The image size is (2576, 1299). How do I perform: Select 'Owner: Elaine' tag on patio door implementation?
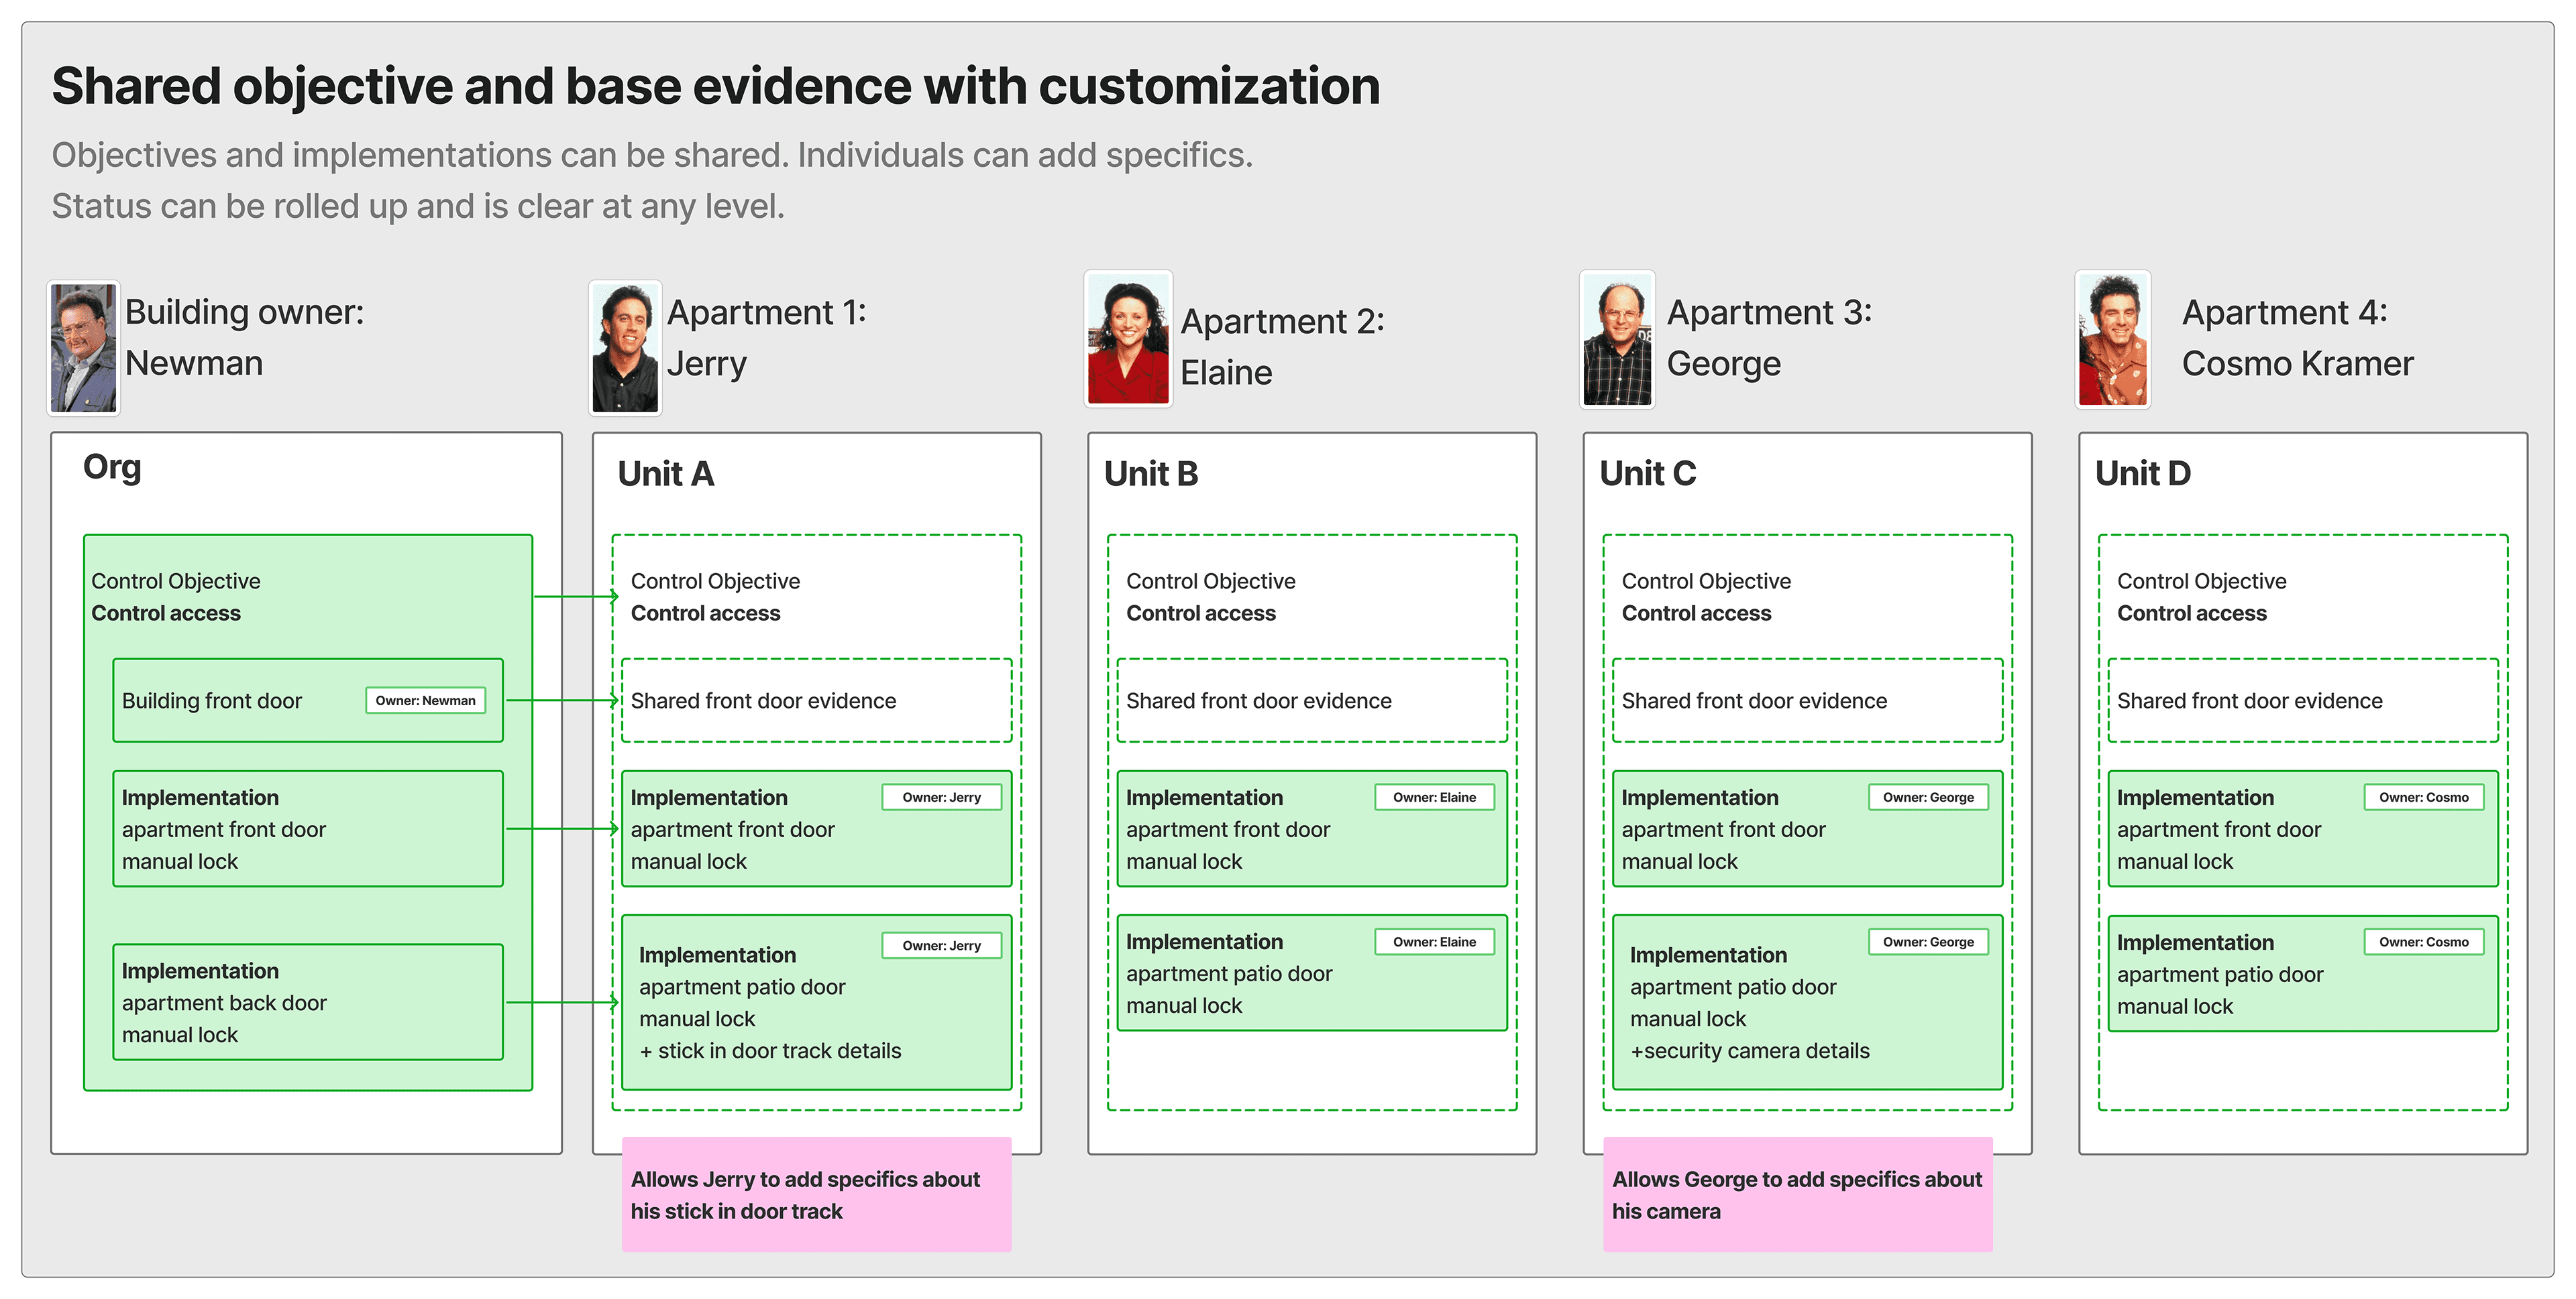pyautogui.click(x=1434, y=942)
